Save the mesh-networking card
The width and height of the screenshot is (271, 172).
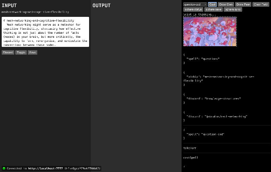tap(33, 53)
